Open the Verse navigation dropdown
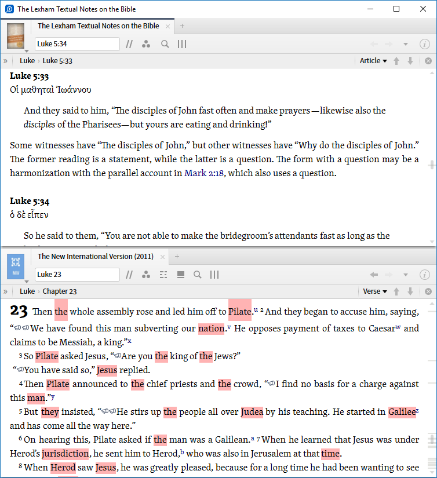437x478 pixels. [x=375, y=291]
